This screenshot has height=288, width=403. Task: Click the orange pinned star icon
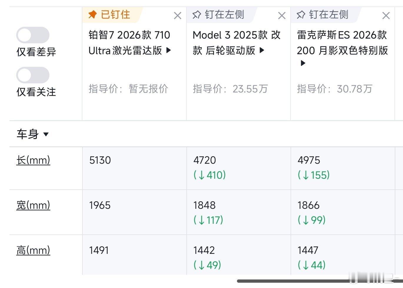point(92,14)
